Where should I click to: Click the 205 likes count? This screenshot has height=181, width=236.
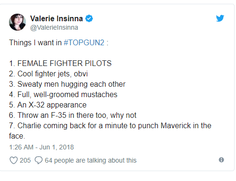point(25,160)
